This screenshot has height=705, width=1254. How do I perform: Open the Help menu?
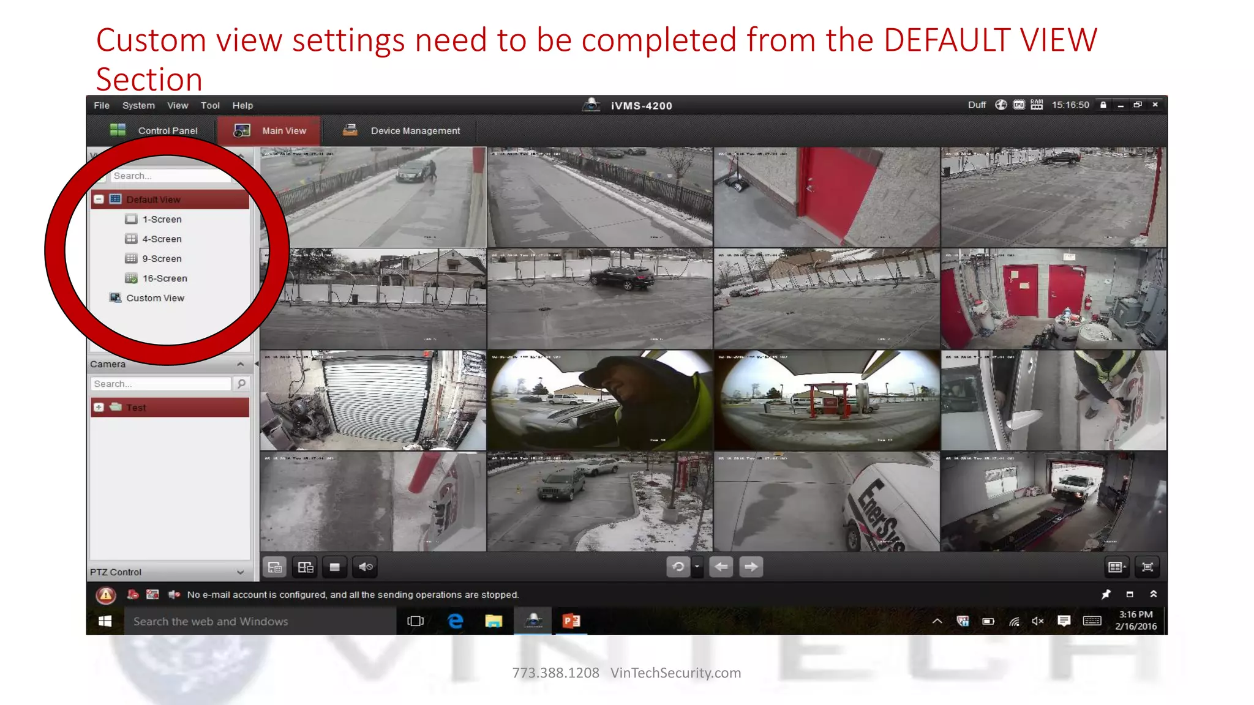click(x=242, y=105)
